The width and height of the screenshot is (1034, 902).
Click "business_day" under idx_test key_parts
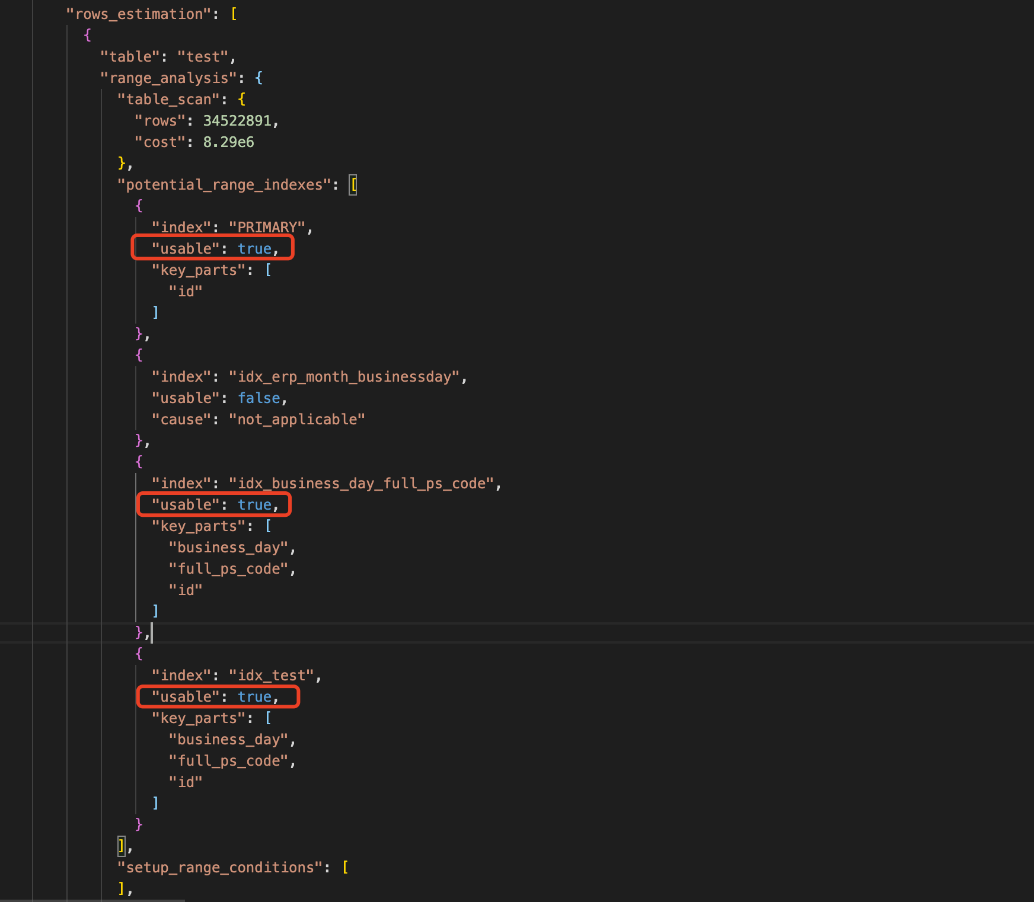[x=228, y=740]
